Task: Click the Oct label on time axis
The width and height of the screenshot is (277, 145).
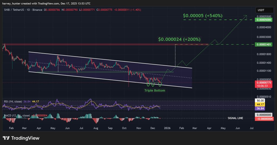Action: click(x=124, y=129)
